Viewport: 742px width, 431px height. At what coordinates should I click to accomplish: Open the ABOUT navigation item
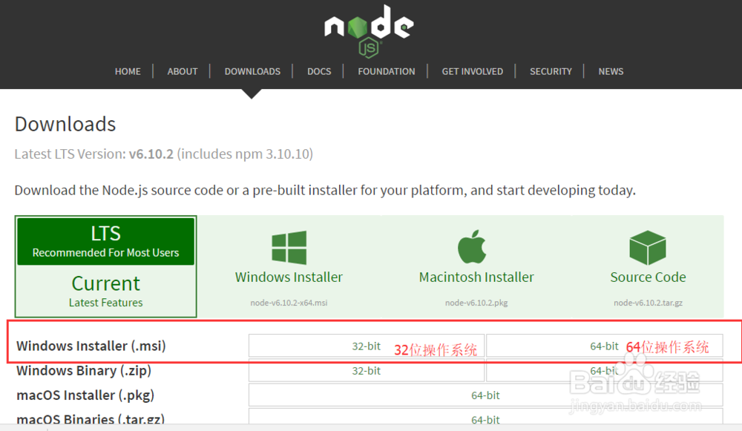pos(183,71)
